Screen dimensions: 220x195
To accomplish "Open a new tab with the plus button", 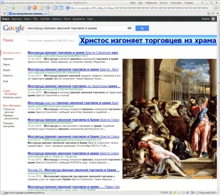I will pos(51,14).
